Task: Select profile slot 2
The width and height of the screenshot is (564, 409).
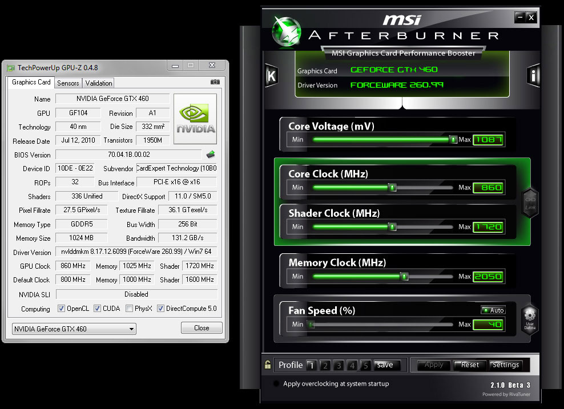Action: coord(325,366)
